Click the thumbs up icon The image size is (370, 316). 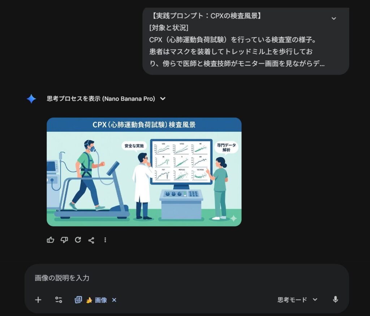pos(51,240)
